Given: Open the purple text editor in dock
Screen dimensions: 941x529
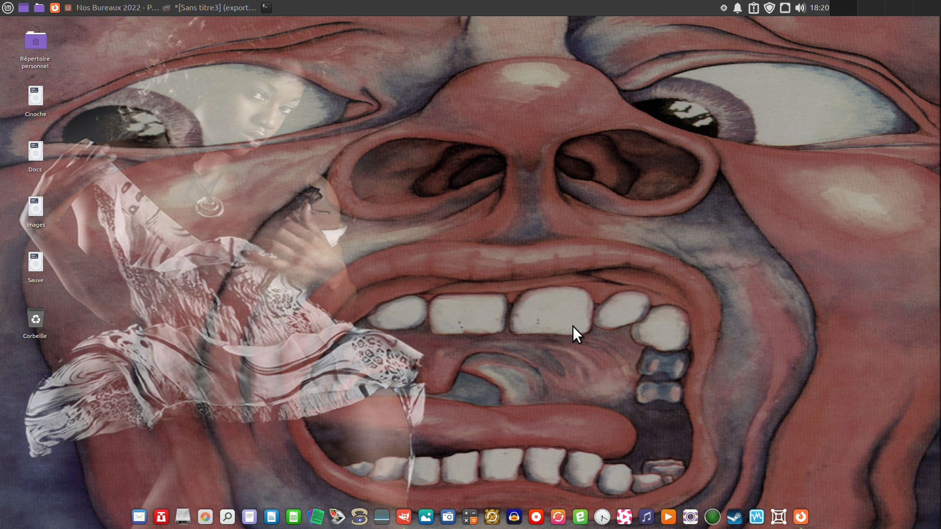Looking at the screenshot, I should (249, 517).
